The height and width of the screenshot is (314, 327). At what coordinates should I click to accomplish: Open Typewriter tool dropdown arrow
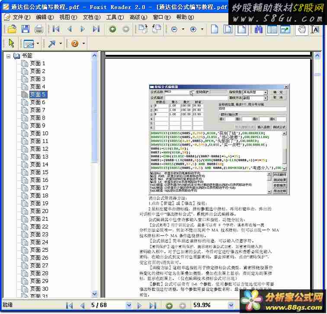tap(38, 44)
